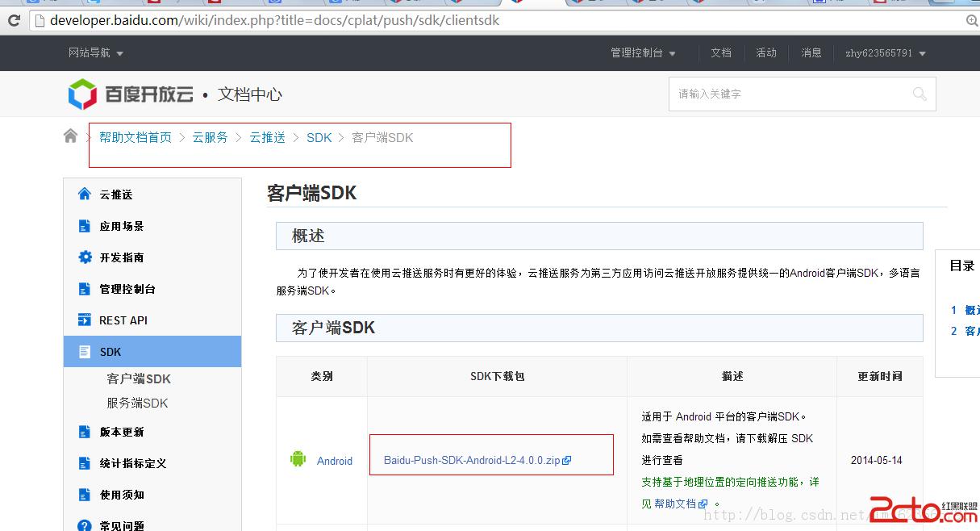Open the 帮助文档 link in description
980x531 pixels.
point(675,504)
